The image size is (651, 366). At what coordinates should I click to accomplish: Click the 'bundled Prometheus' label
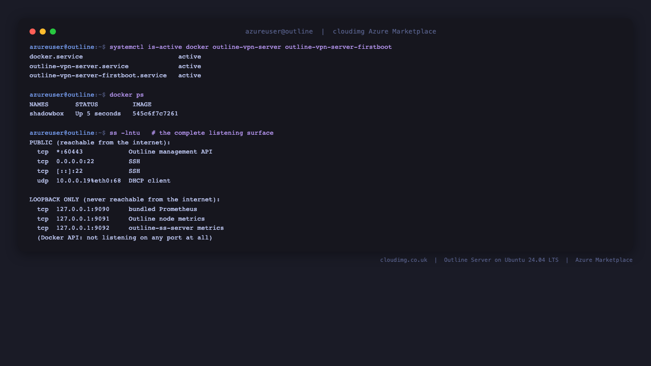point(163,209)
